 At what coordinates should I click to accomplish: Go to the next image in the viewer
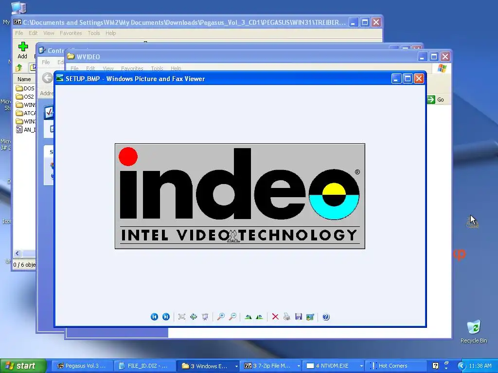click(x=166, y=317)
